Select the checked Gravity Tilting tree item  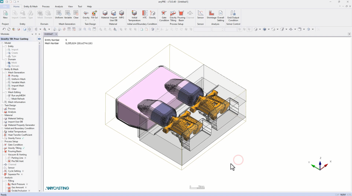[x=15, y=148]
